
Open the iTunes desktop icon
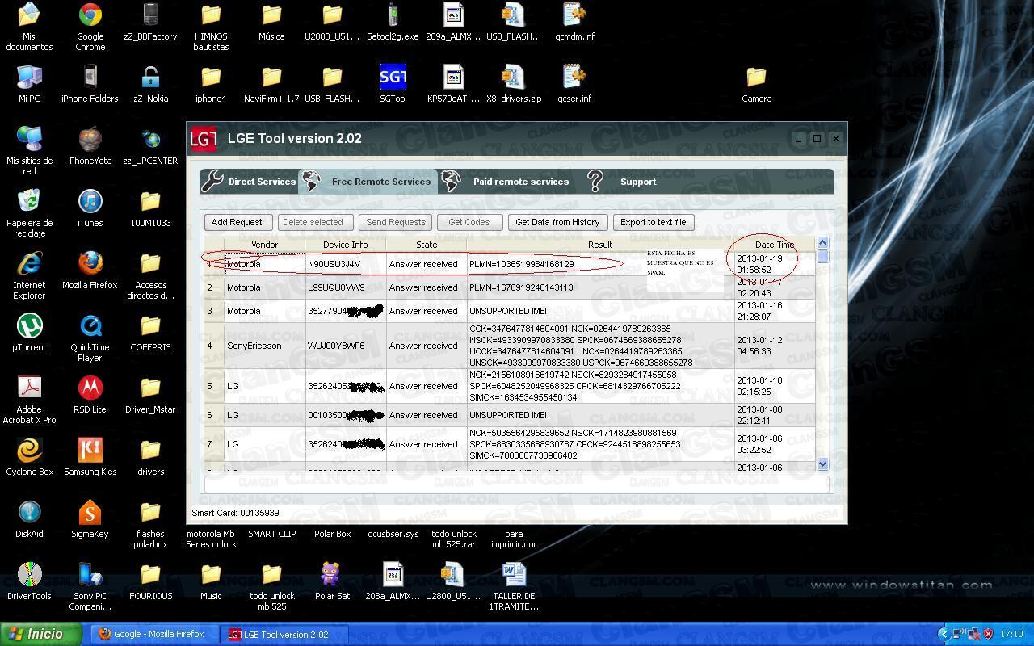click(90, 208)
